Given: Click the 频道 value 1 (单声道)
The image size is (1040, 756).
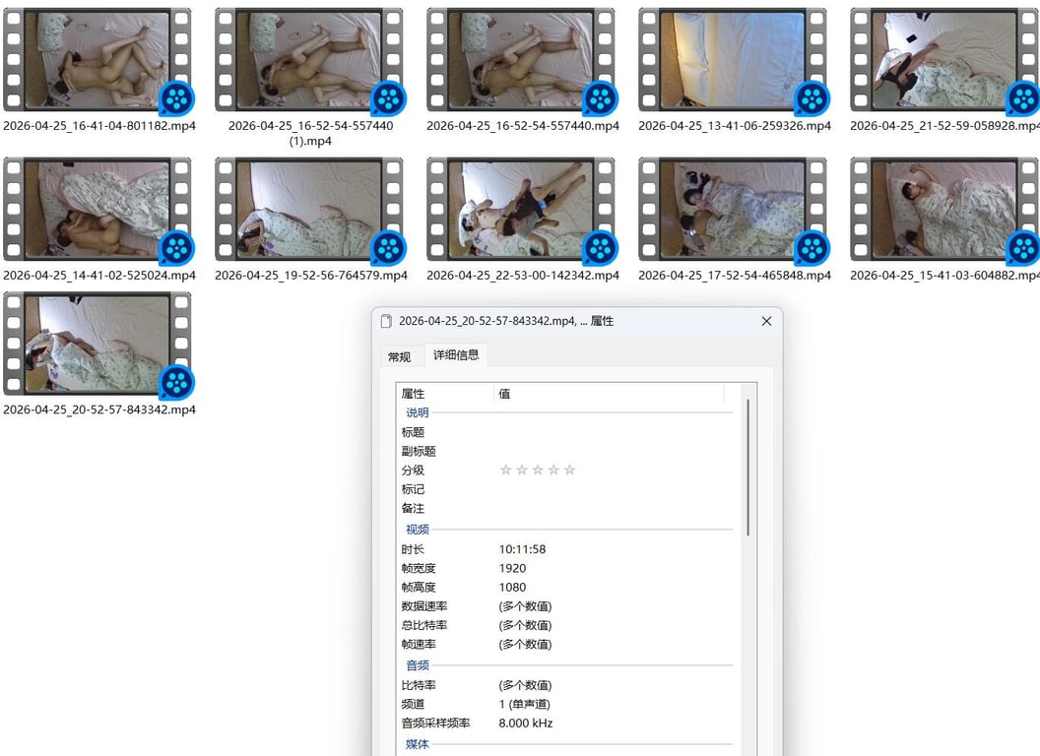Looking at the screenshot, I should click(x=524, y=704).
